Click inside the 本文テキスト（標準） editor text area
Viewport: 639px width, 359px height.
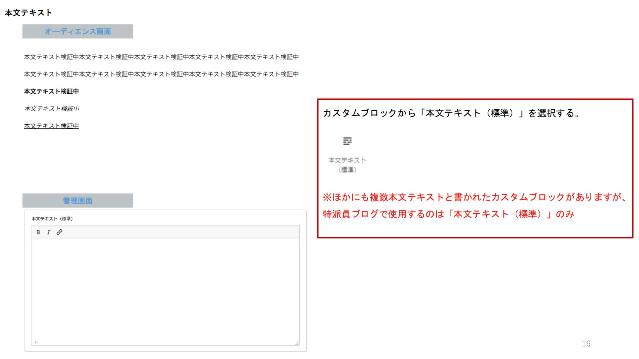tap(165, 290)
